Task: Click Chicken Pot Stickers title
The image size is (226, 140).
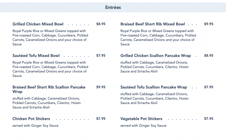Action: [31, 119]
